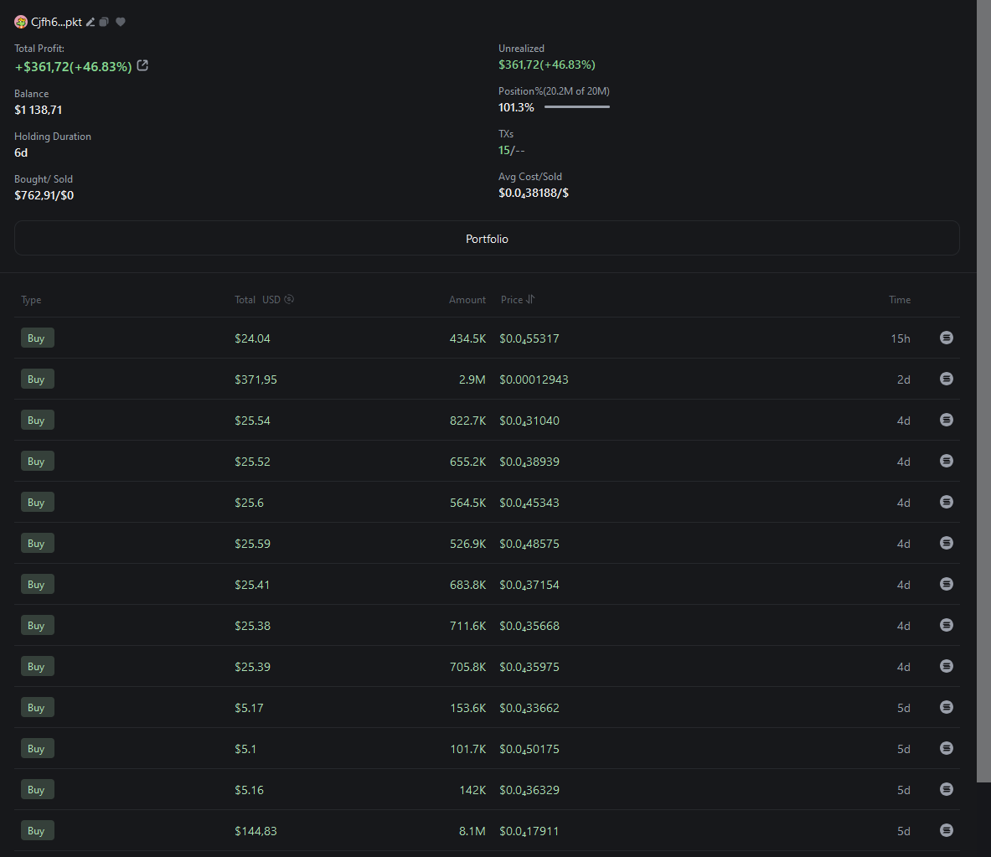This screenshot has height=857, width=991.
Task: Click the Type column header
Action: click(31, 300)
